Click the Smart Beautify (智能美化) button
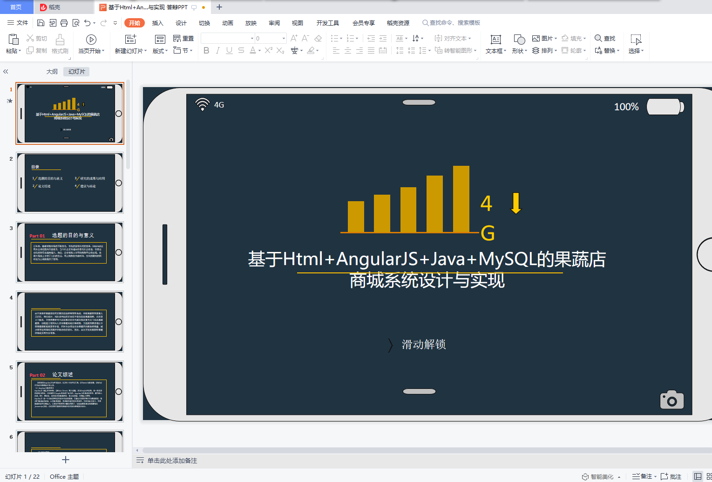 598,476
